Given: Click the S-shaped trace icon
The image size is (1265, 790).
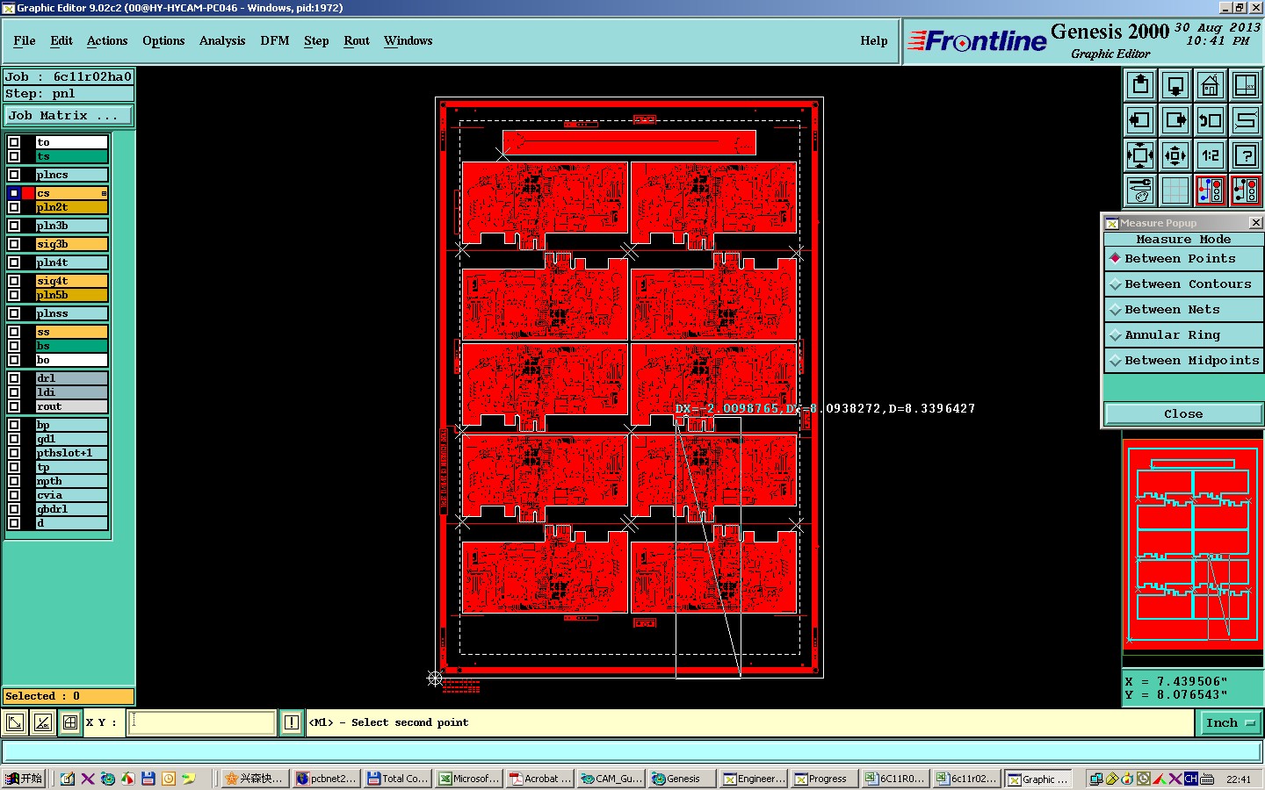Looking at the screenshot, I should [1246, 120].
